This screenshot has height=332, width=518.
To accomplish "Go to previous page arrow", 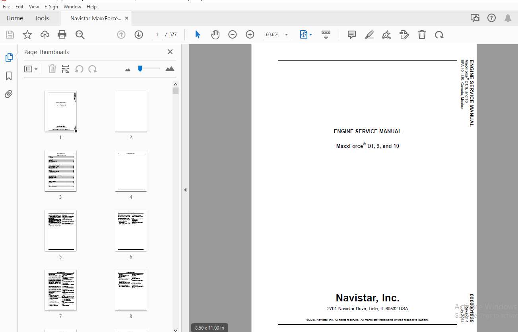I will tap(121, 35).
